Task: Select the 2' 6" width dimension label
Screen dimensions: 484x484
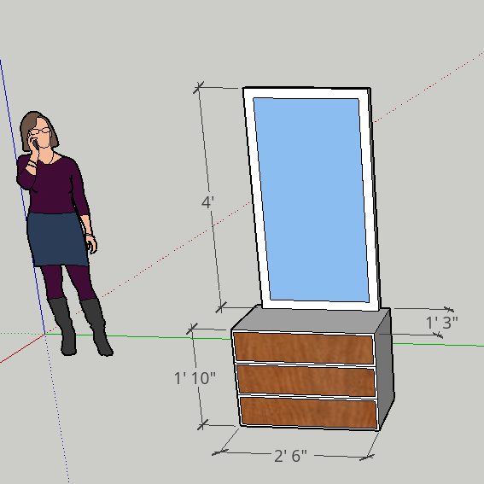Action: coord(290,456)
